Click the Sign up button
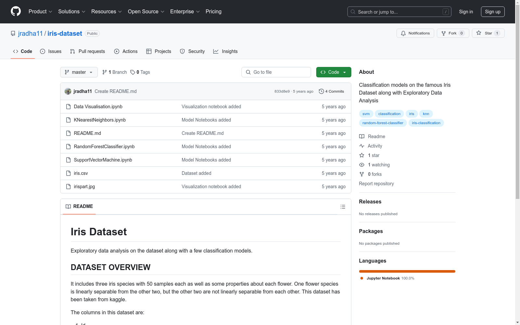 tap(493, 12)
